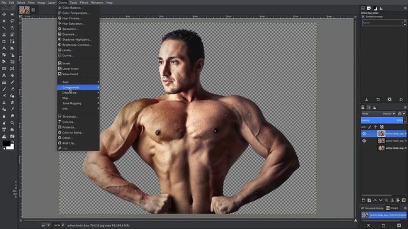Viewport: 408px width, 229px height.
Task: Select the Zoom magnifier tool
Action: point(12,123)
